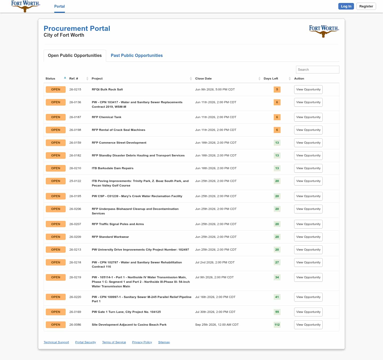Click the close date Sep 25th 2026, 12:00 AM CDT
Screen dimensions: 383x360
[x=217, y=325]
